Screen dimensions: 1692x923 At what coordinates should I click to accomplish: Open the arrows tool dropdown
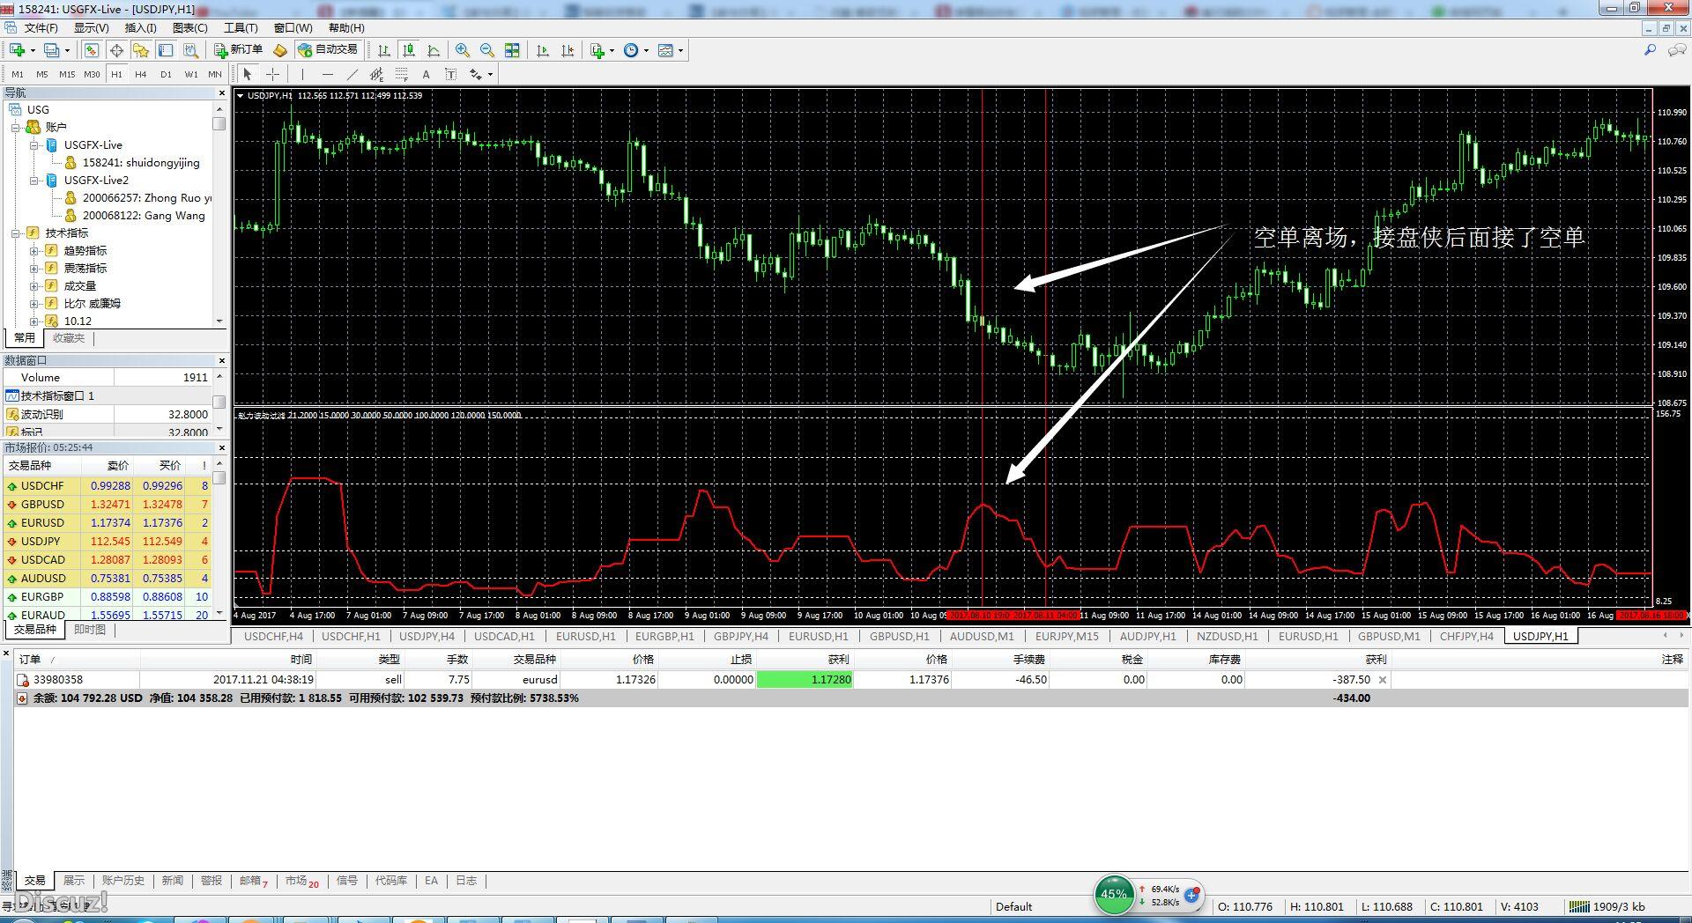tap(490, 74)
